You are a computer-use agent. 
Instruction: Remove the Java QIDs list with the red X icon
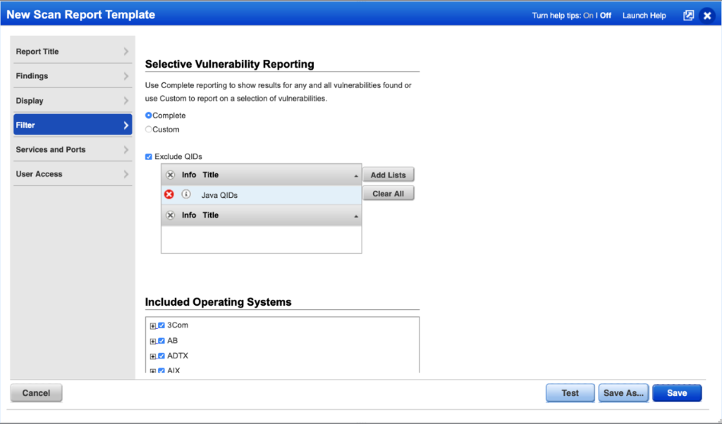pos(169,194)
